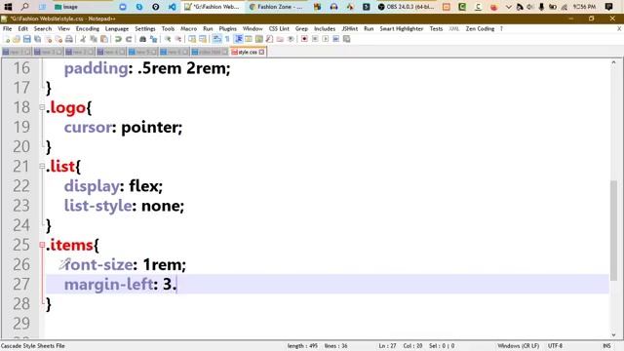624x351 pixels.
Task: Open the Smart Highlighter menu
Action: tap(401, 28)
